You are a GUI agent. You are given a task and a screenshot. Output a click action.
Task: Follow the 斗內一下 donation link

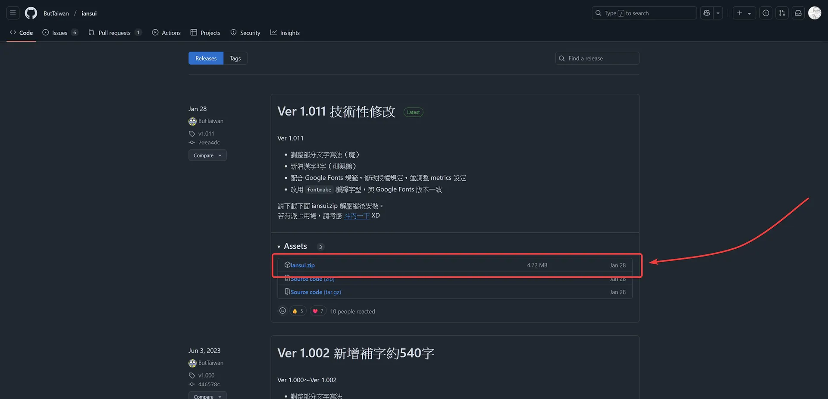pyautogui.click(x=357, y=216)
